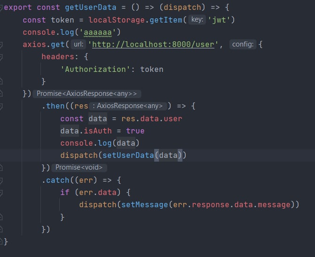This screenshot has height=257, width=315.
Task: Click the 'Authorization' string key
Action: tap(95, 69)
